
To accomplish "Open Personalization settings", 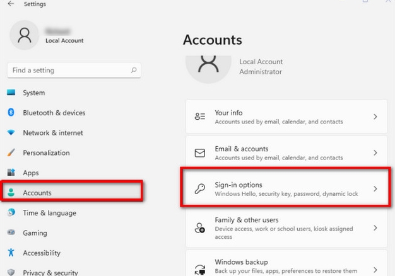I will [74, 152].
